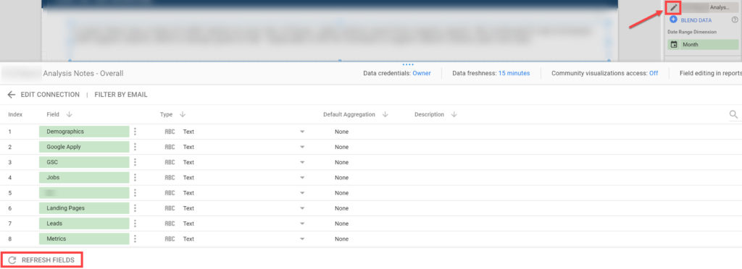Open three-dot menu for Metrics field
The height and width of the screenshot is (269, 742).
[x=135, y=239]
